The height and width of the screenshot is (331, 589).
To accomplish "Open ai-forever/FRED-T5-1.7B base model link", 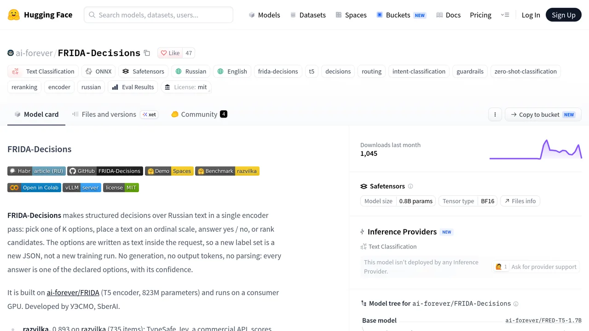I will [543, 320].
